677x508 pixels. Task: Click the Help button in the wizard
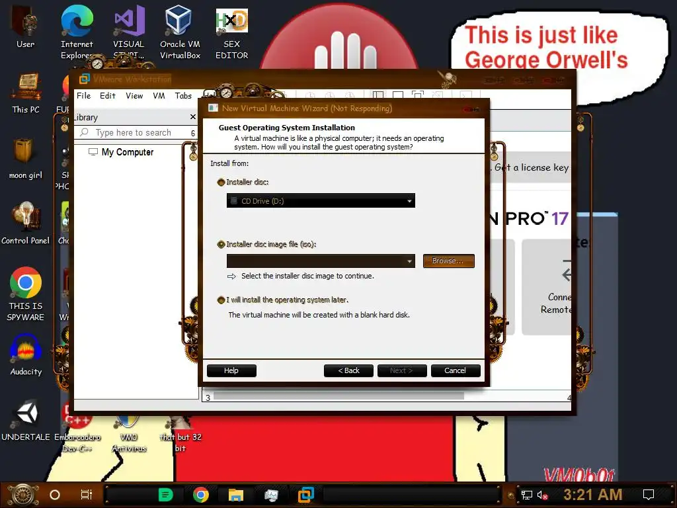tap(231, 370)
